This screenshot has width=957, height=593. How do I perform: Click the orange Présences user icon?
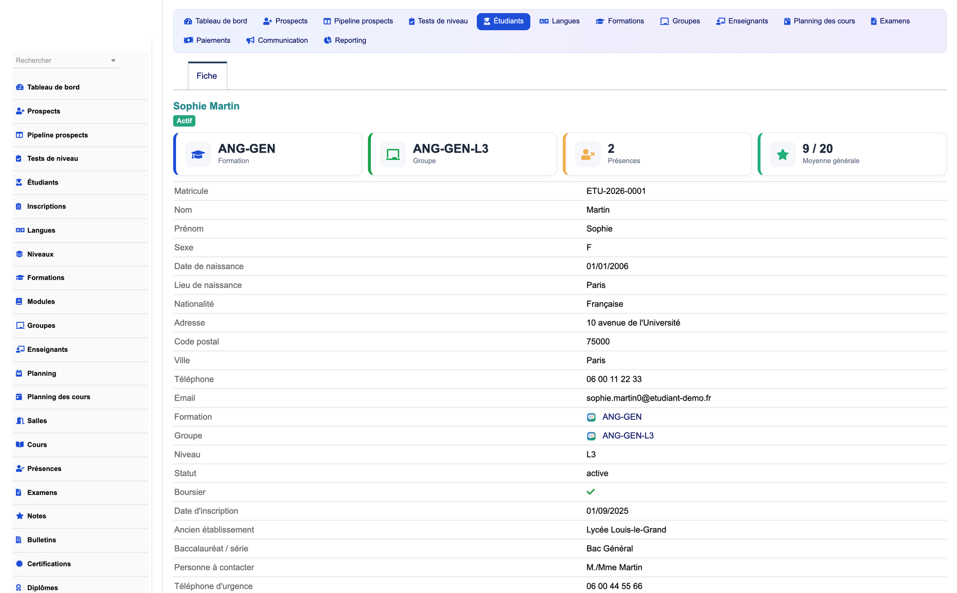coord(588,155)
